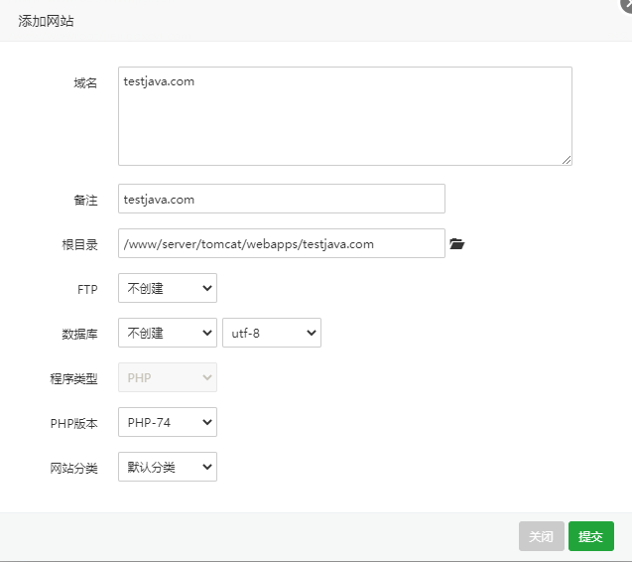Screen dimensions: 632x562
Task: Click the 数据库 field label
Action: click(79, 334)
